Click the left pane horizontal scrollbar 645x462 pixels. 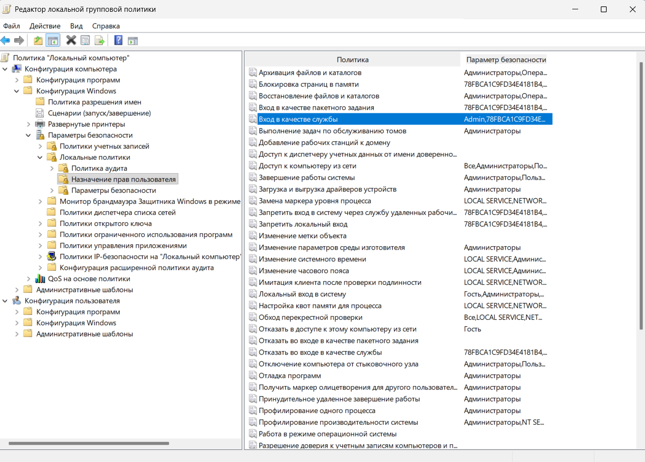(89, 443)
